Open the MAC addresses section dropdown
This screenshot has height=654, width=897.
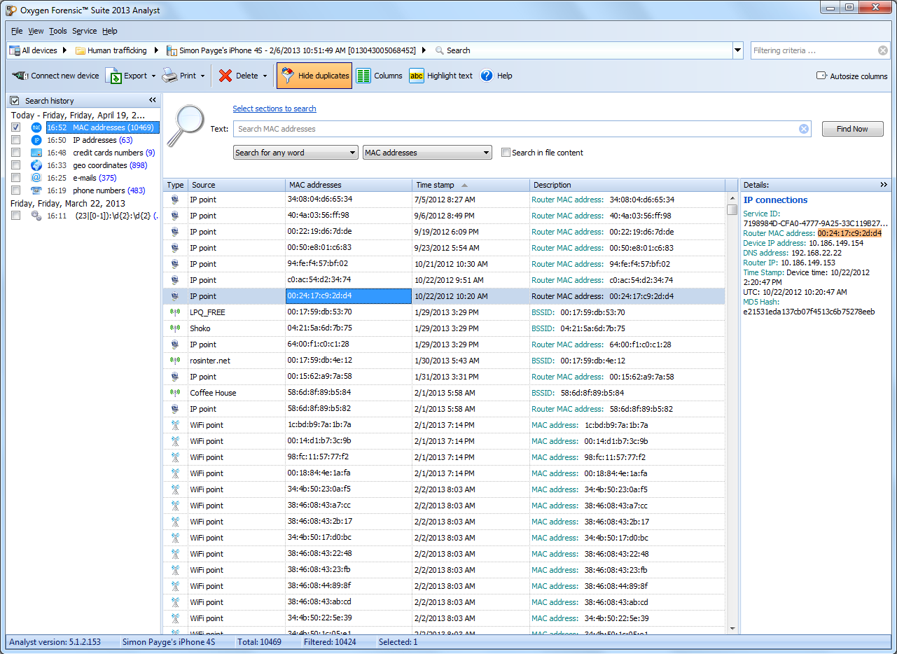[x=427, y=153]
